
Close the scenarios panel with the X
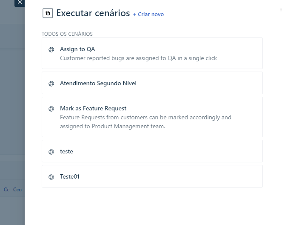pos(19,3)
